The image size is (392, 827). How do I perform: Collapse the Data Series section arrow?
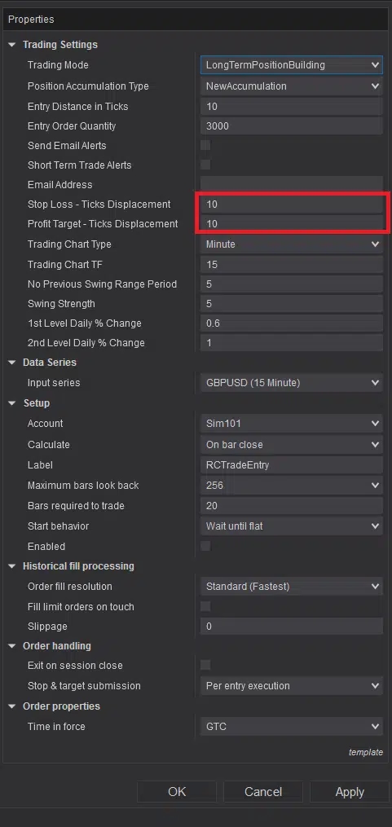[x=12, y=363]
